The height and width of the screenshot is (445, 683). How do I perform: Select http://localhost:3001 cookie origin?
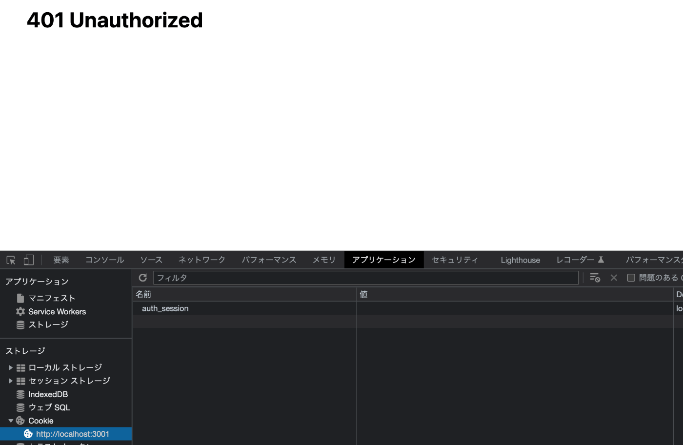pyautogui.click(x=73, y=434)
